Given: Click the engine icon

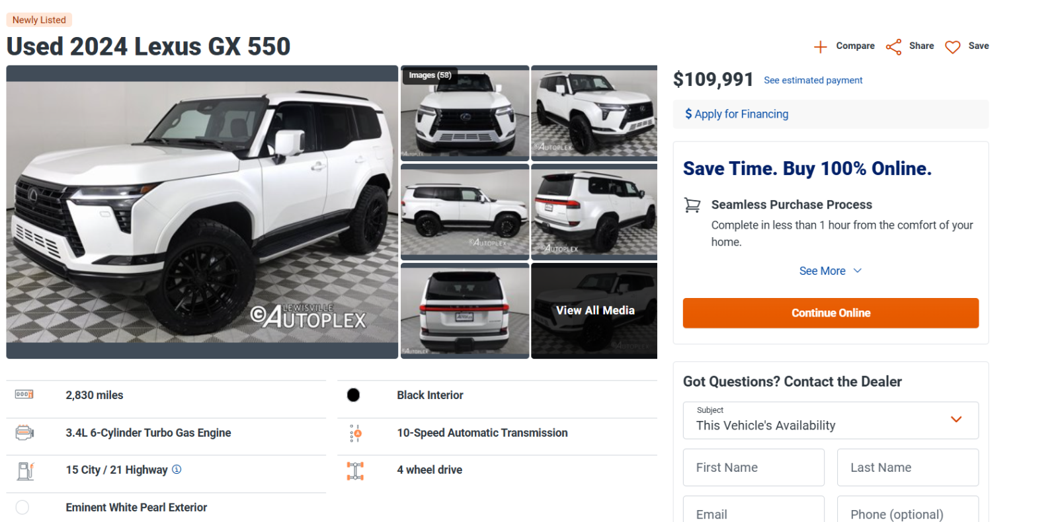Looking at the screenshot, I should pyautogui.click(x=24, y=433).
